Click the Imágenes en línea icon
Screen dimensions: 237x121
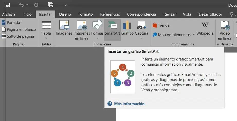82,25
